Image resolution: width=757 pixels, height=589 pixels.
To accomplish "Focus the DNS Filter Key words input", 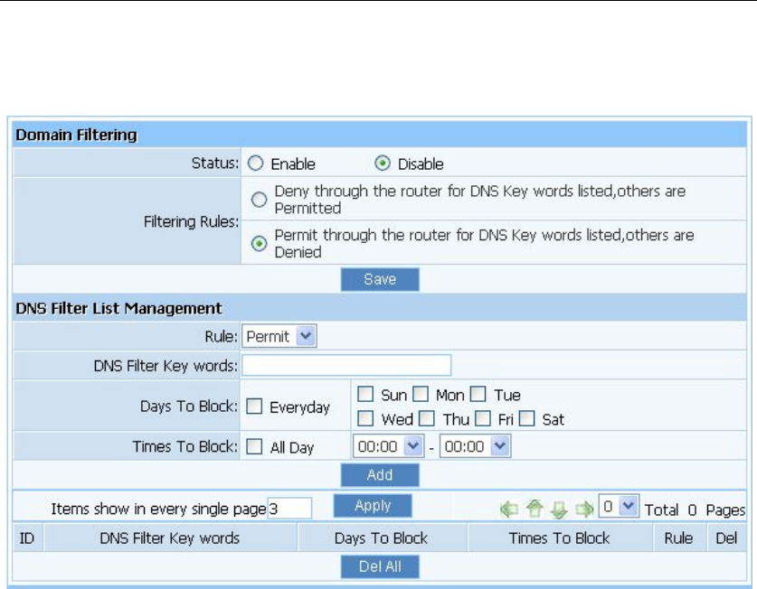I will click(x=346, y=365).
